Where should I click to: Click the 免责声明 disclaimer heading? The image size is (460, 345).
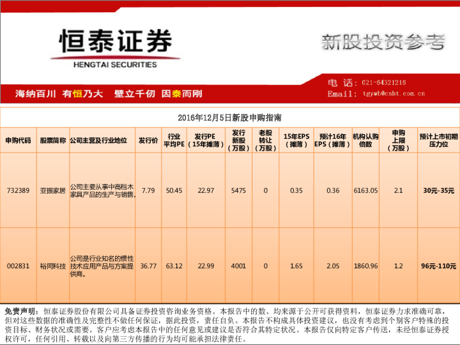[22, 311]
